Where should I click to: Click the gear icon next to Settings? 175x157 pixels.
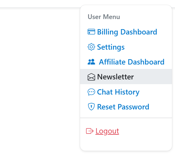(x=91, y=47)
